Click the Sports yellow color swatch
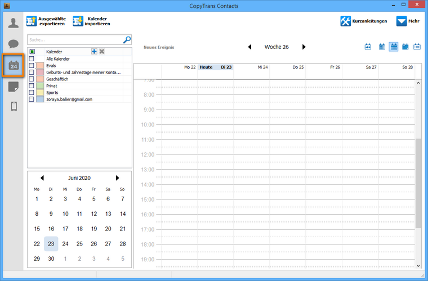Viewport: 428px width, 281px height. click(x=40, y=93)
